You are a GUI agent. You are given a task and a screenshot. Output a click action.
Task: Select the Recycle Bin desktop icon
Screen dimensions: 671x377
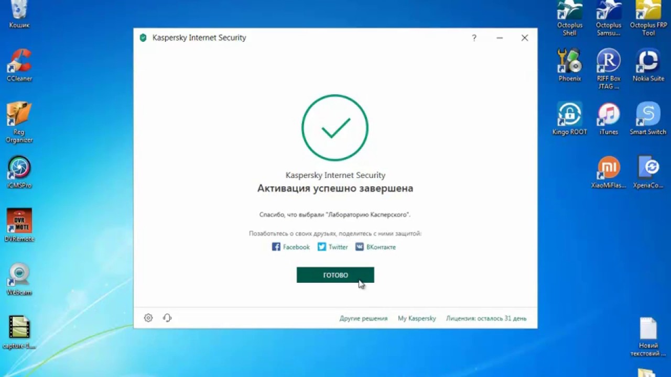(19, 14)
